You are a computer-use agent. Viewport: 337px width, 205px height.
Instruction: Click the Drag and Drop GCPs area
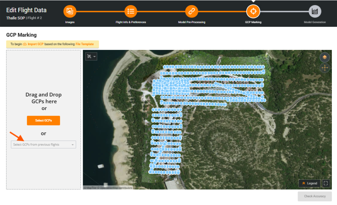click(x=43, y=98)
